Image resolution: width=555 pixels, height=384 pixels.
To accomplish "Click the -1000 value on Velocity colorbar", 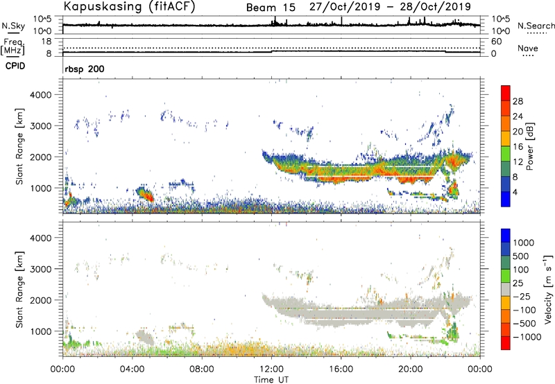I will pos(527,337).
